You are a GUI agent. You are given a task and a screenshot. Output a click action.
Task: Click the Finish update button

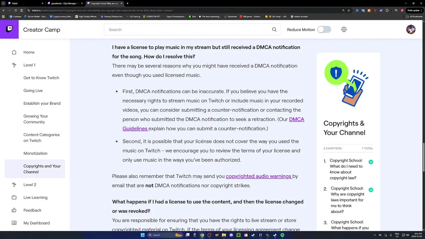414,10
